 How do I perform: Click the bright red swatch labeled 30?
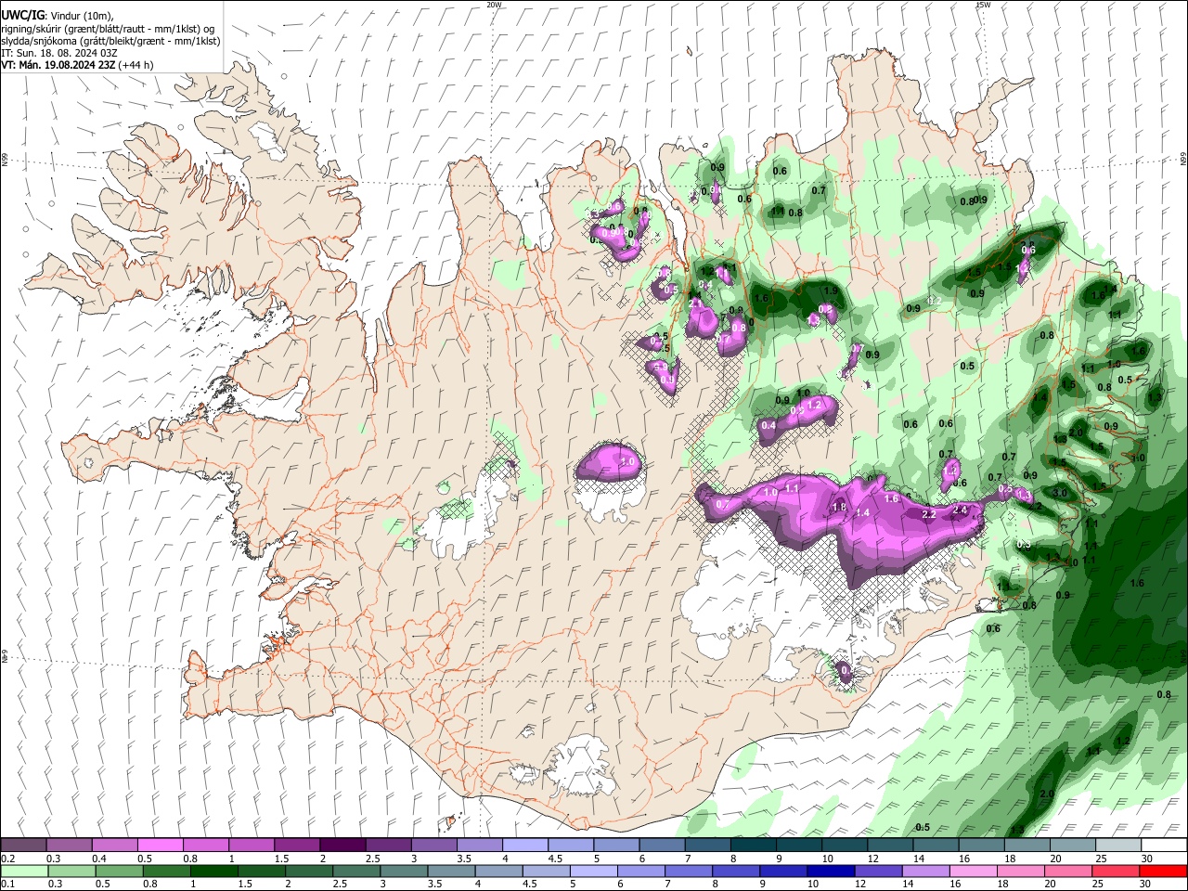pyautogui.click(x=1163, y=871)
